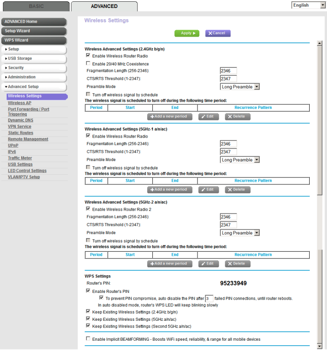Click 2.4GHz CTS/RTS Threshold field

tap(228, 79)
